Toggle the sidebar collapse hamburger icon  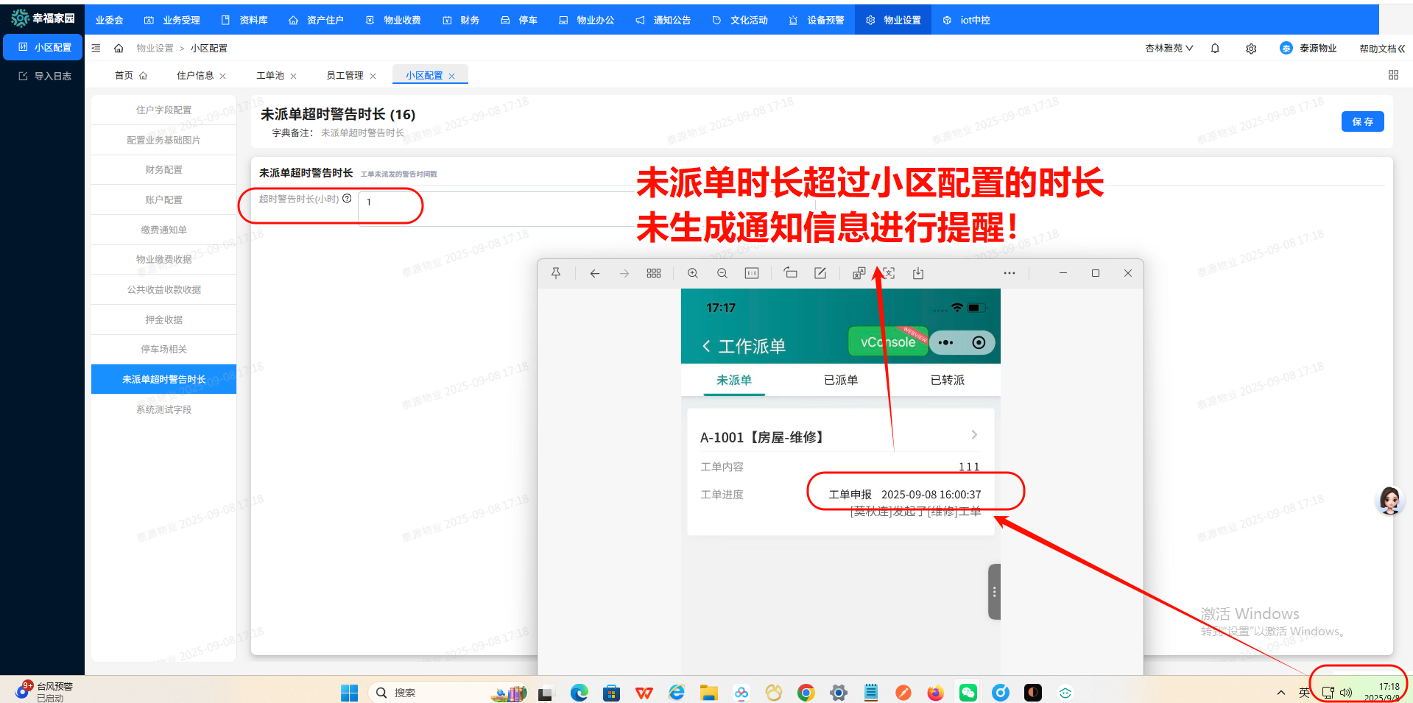[x=96, y=49]
